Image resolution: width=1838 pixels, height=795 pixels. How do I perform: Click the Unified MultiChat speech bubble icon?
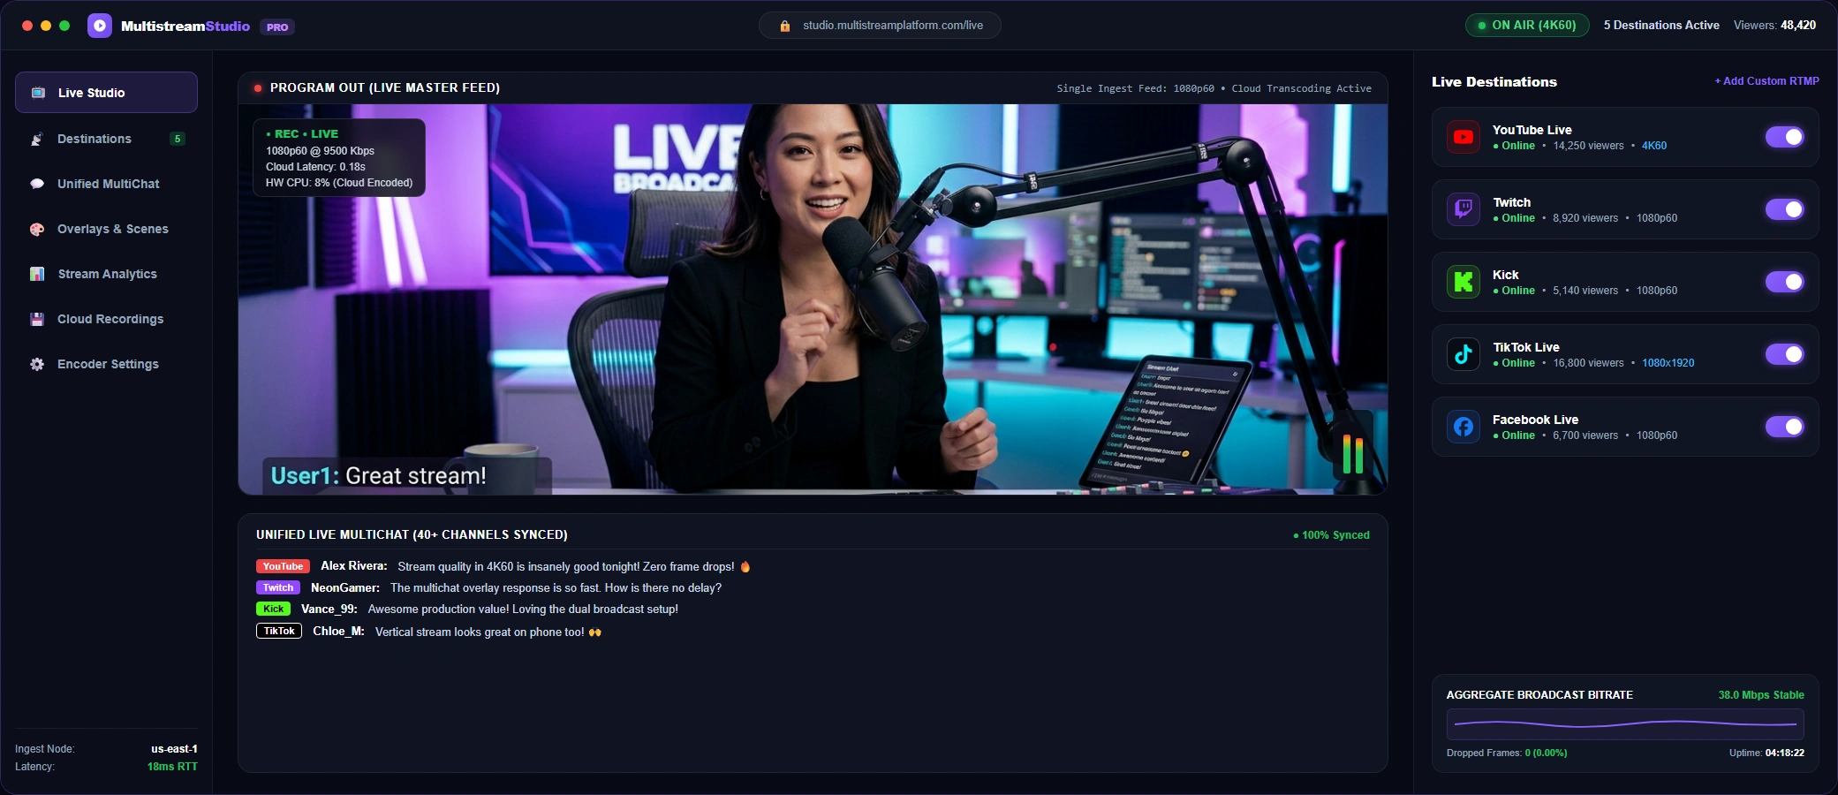tap(37, 184)
